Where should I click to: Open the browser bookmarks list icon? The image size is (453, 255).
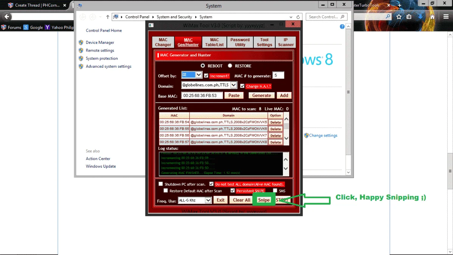pos(409,17)
